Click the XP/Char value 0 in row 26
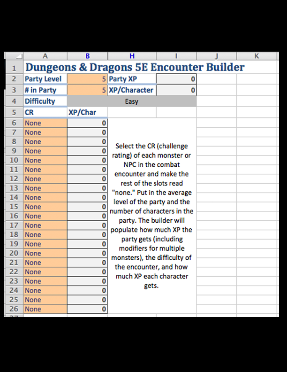 (x=87, y=309)
